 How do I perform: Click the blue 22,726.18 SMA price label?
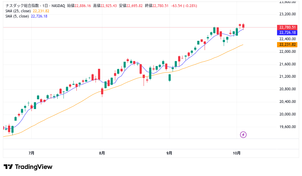point(287,33)
